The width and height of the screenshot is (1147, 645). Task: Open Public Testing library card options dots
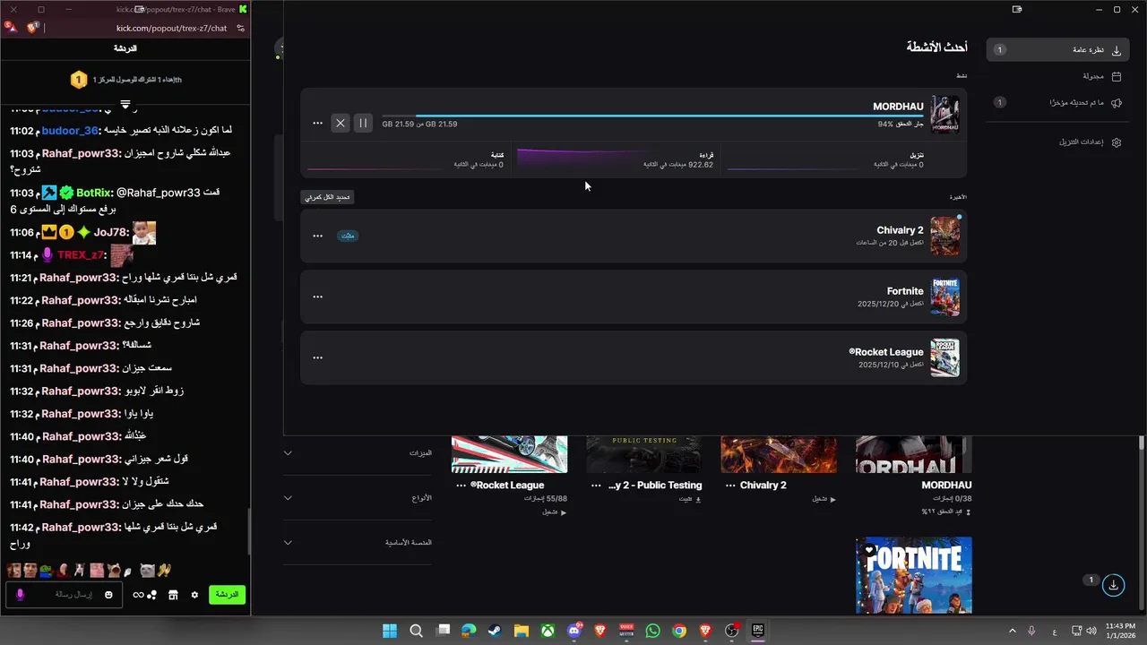click(x=598, y=486)
